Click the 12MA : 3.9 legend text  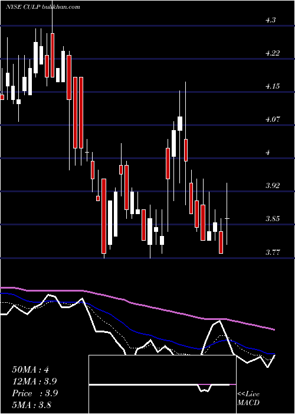point(34,381)
